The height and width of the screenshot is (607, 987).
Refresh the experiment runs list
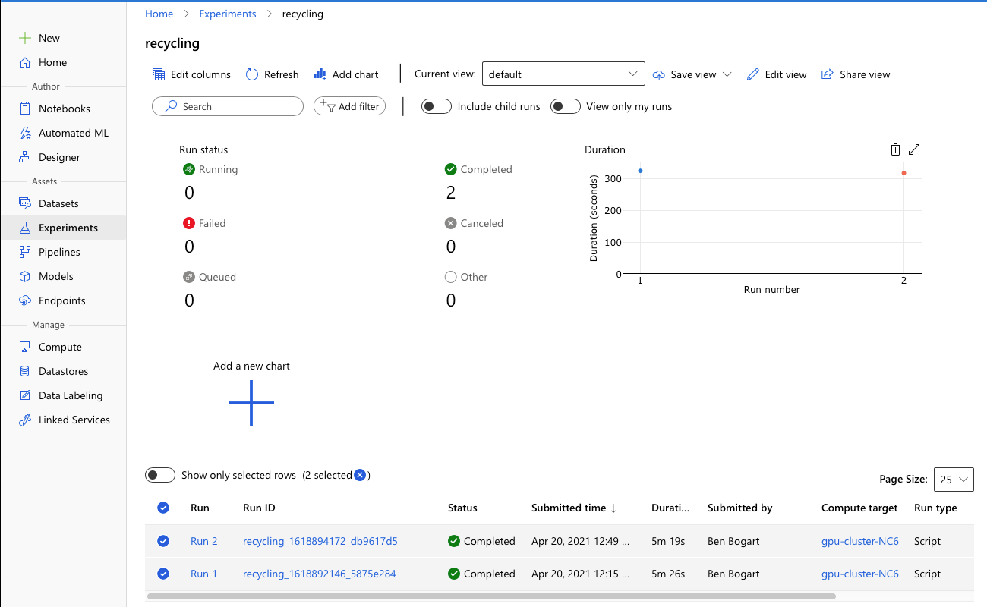tap(271, 74)
